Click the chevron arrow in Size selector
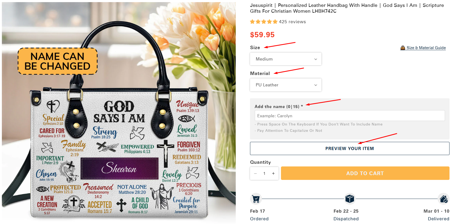The height and width of the screenshot is (224, 454). [316, 59]
